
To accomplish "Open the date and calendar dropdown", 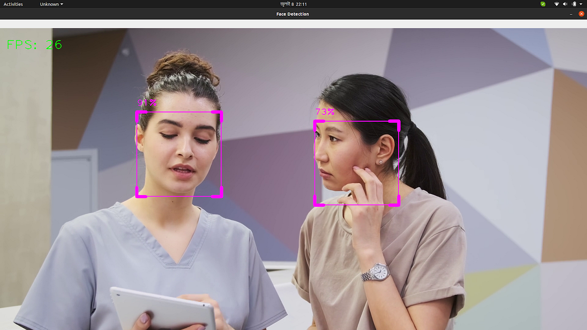I will (x=293, y=4).
